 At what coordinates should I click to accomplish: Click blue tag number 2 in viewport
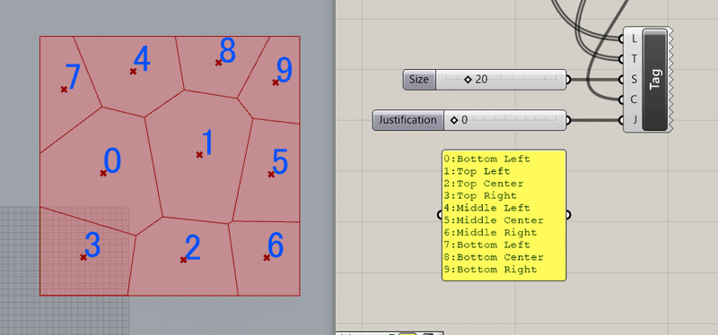[x=192, y=248]
